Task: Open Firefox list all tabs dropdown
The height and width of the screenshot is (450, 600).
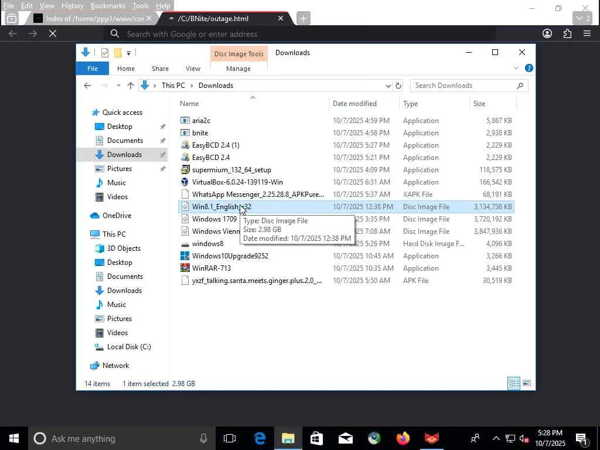Action: pyautogui.click(x=582, y=18)
